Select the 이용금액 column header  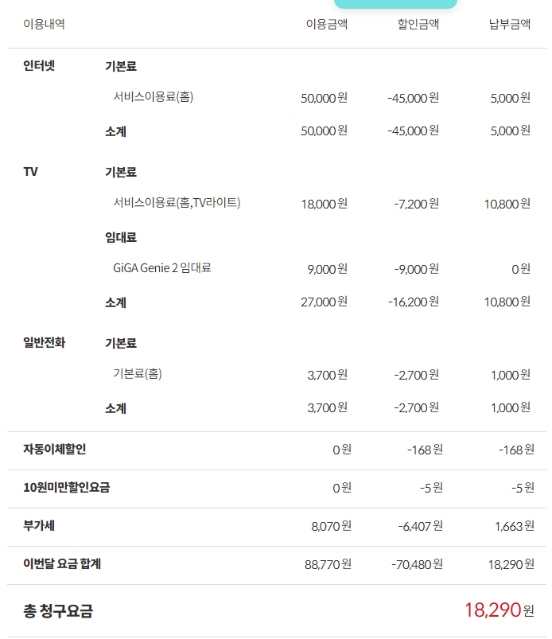tap(326, 24)
